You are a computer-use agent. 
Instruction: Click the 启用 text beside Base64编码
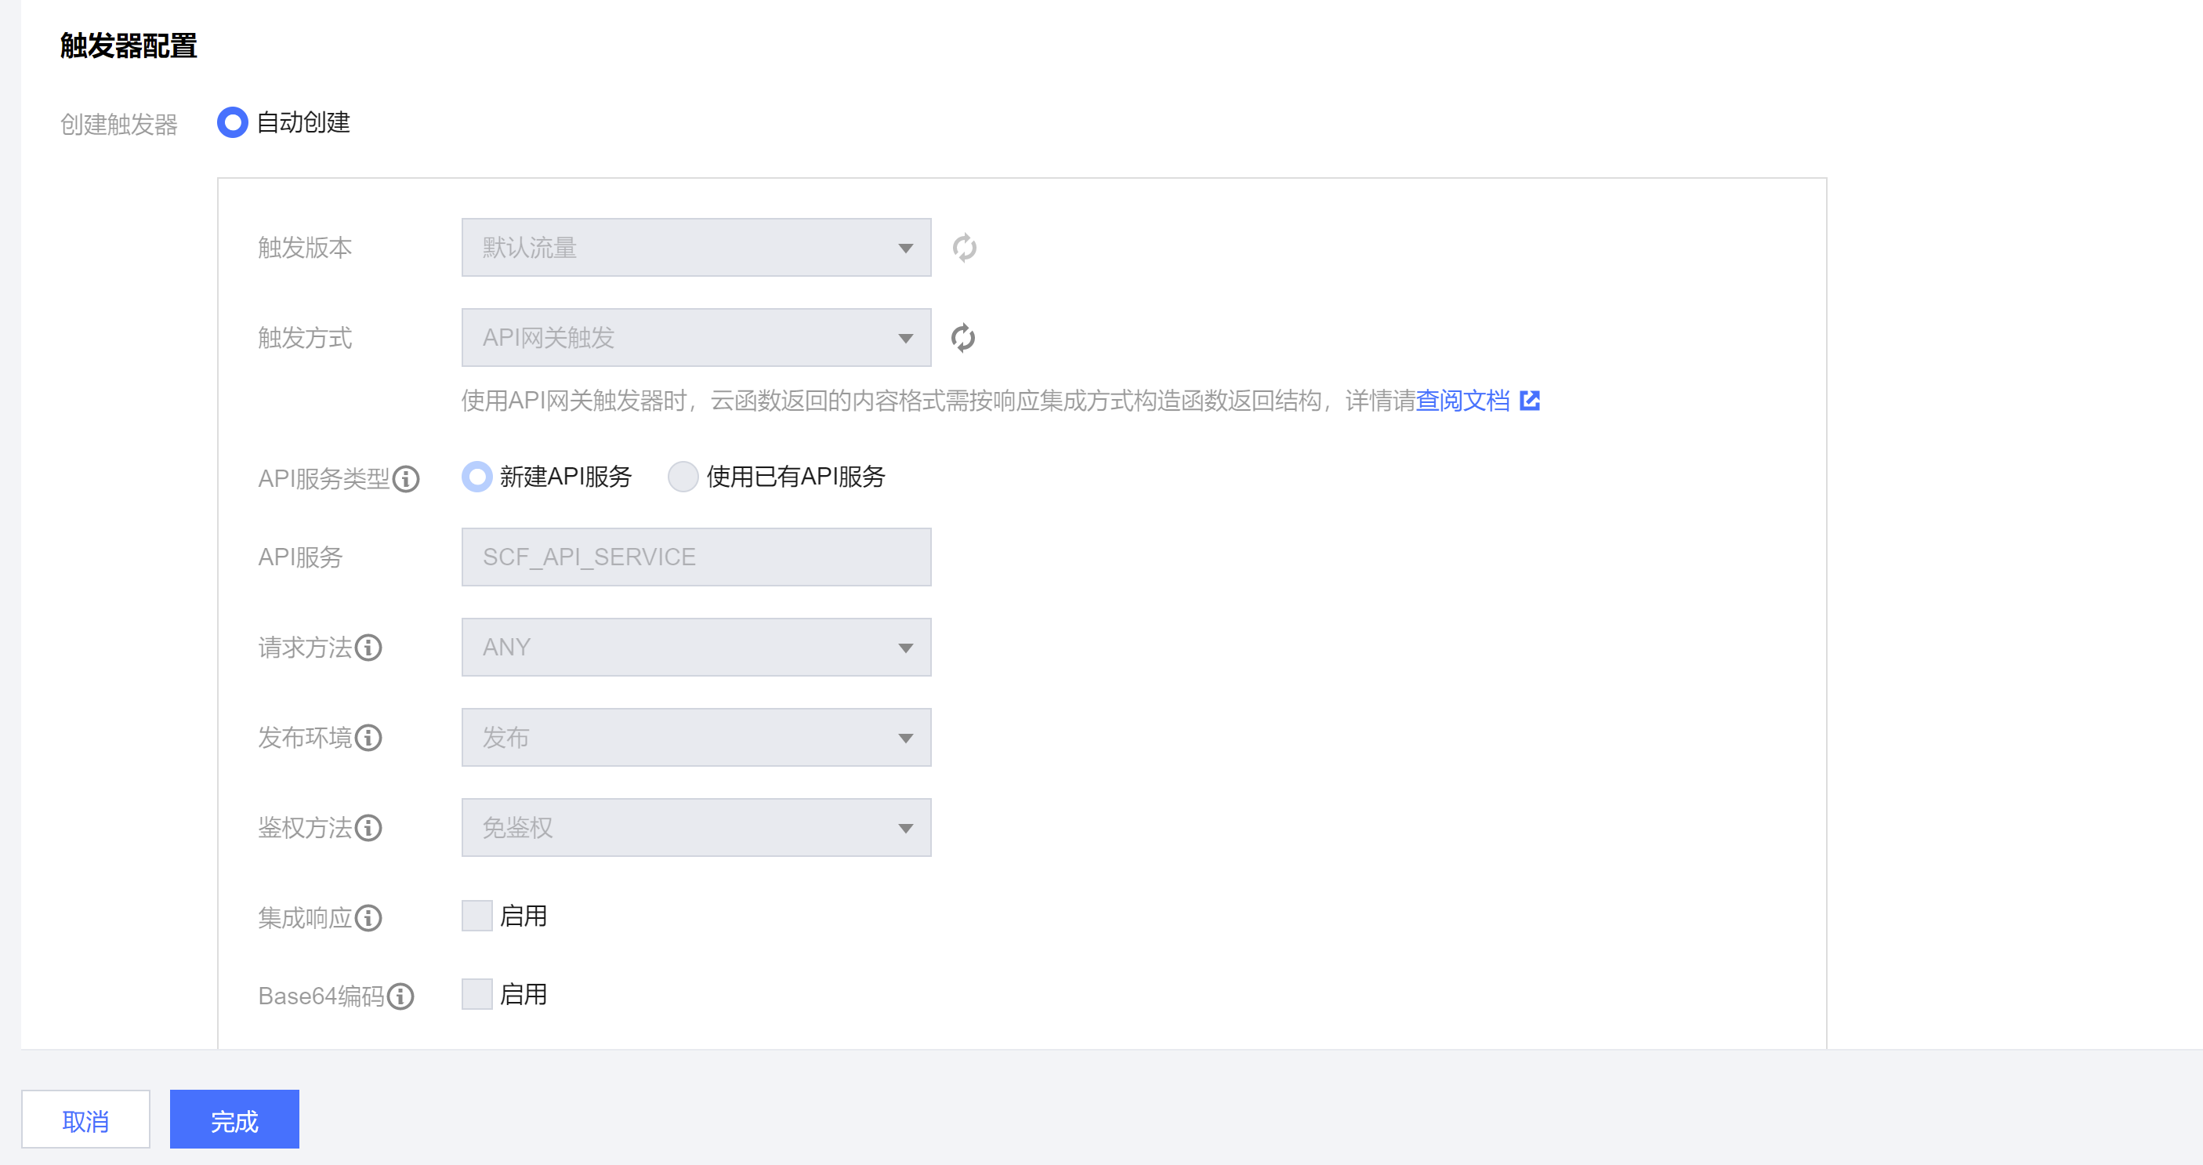tap(524, 995)
